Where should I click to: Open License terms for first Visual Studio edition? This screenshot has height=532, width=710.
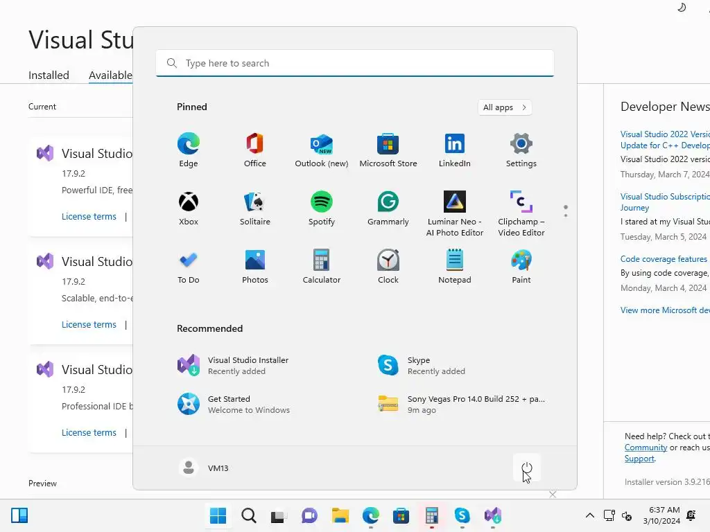click(x=89, y=216)
